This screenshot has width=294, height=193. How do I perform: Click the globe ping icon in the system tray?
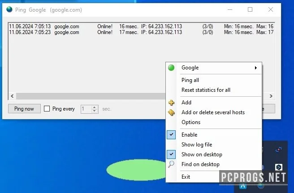(261, 186)
